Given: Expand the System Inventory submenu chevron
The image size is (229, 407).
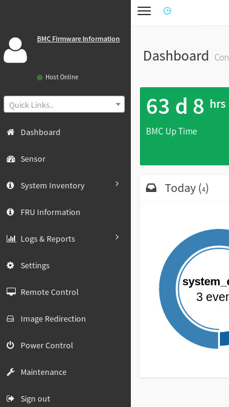Looking at the screenshot, I should 117,184.
